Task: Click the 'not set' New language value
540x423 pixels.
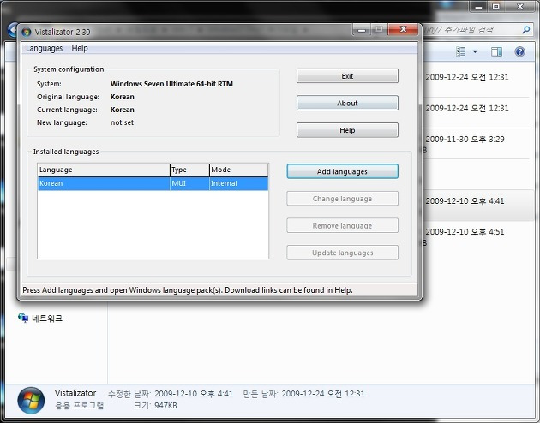Action: [122, 122]
